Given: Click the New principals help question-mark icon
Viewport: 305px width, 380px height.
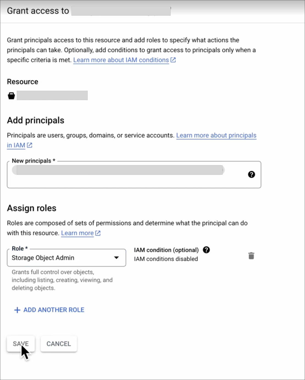Looking at the screenshot, I should coord(251,174).
